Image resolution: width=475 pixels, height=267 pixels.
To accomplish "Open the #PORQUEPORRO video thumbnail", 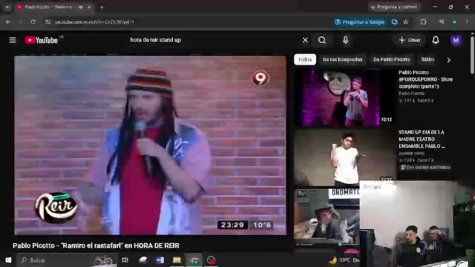I will click(x=345, y=97).
